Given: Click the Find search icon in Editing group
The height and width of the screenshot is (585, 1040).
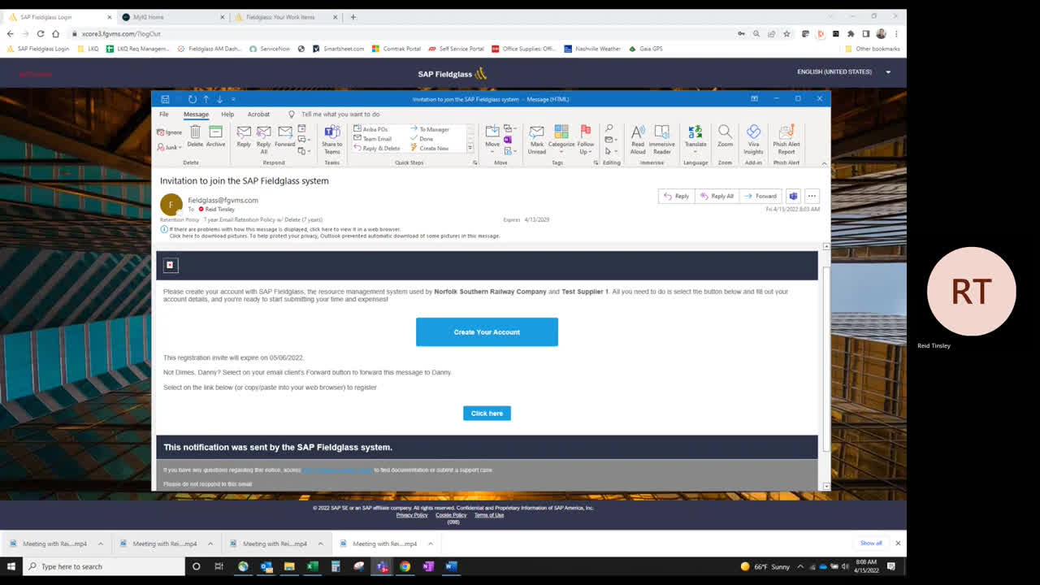Looking at the screenshot, I should click(609, 129).
